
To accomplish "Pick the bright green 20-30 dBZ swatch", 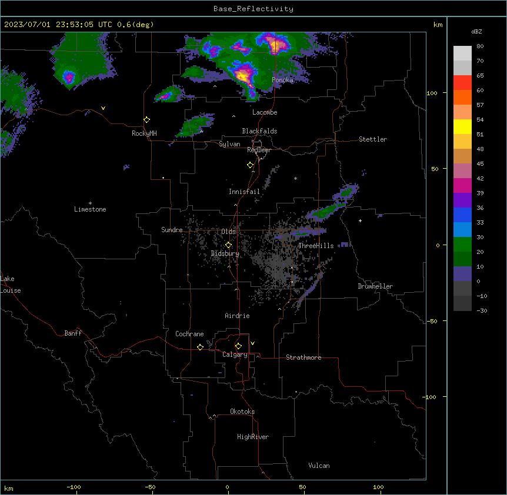I will point(462,245).
